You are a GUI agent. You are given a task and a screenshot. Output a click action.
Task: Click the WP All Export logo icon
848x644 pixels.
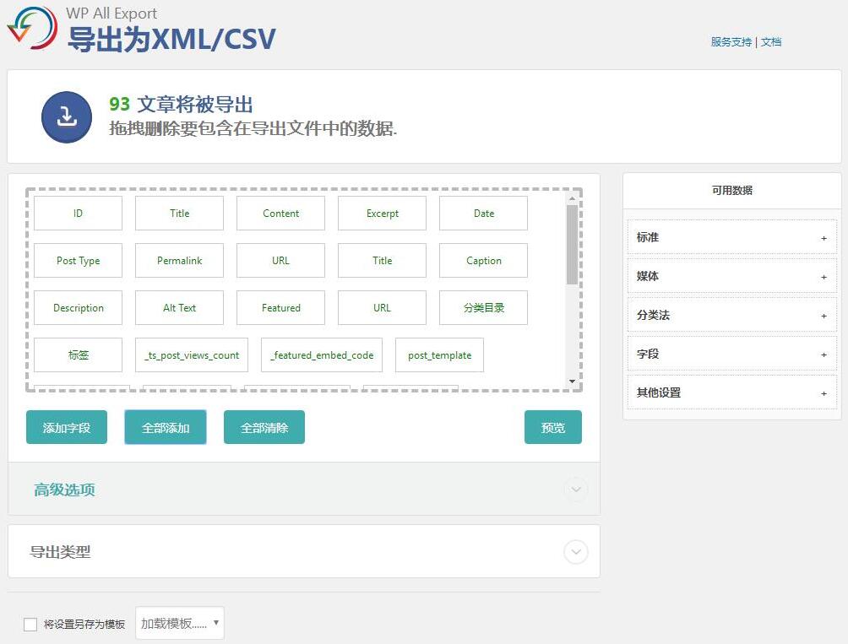click(x=30, y=28)
